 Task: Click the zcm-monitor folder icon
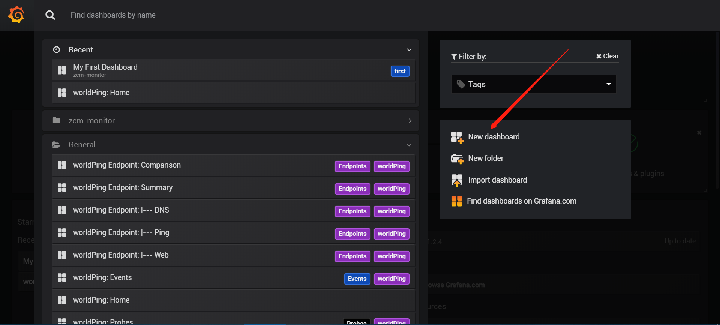57,120
